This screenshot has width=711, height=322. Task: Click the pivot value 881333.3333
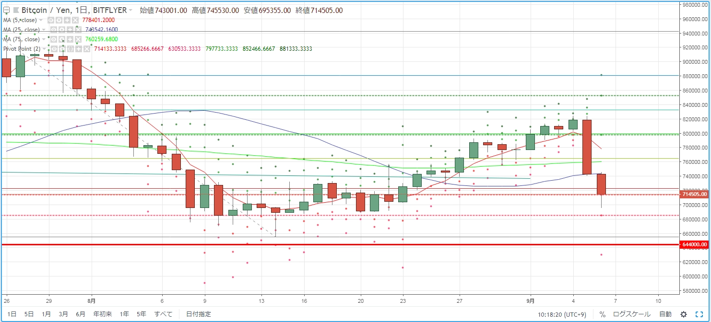pyautogui.click(x=295, y=49)
